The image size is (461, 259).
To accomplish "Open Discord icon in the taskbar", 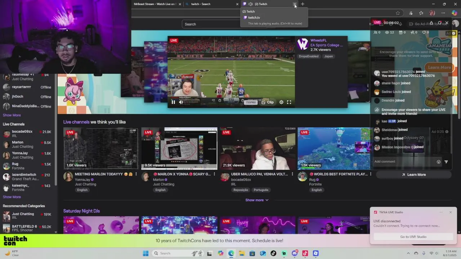I will pyautogui.click(x=295, y=253).
